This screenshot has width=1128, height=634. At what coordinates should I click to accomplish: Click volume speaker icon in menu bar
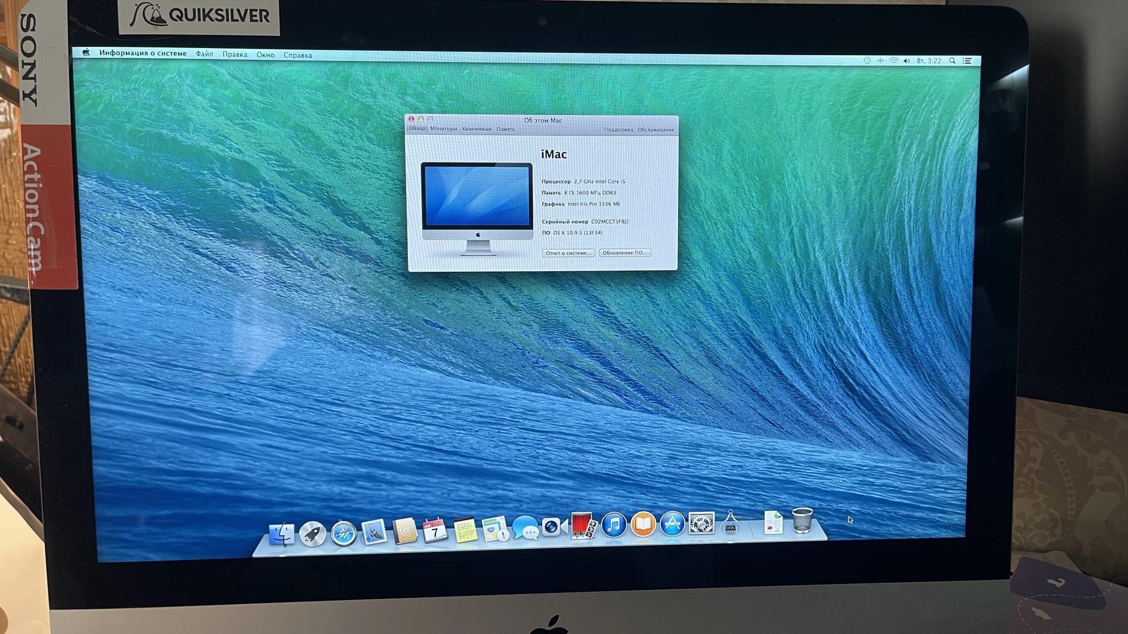pos(907,60)
